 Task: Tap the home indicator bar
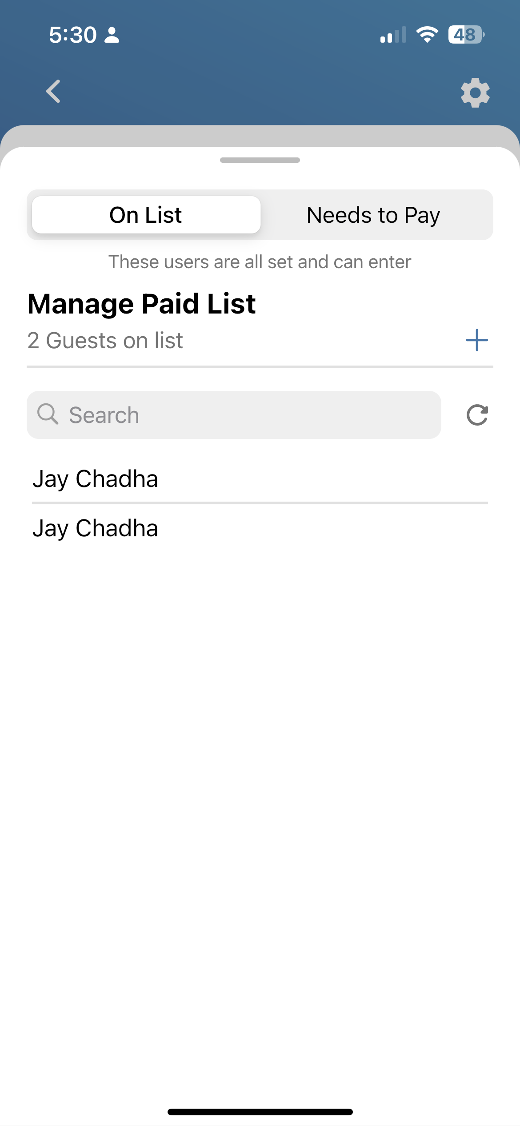pyautogui.click(x=260, y=1112)
